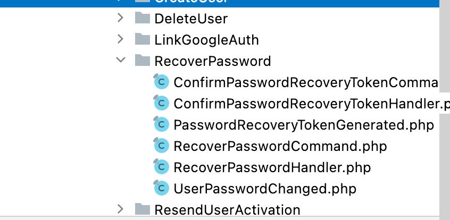Expand the ResendUserActivation folder arrow
Screen dimensions: 450x220
[121, 209]
